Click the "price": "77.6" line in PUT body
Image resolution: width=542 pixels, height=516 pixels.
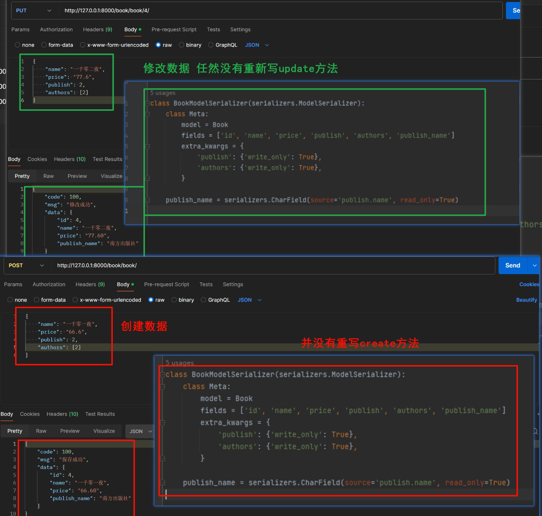click(70, 77)
